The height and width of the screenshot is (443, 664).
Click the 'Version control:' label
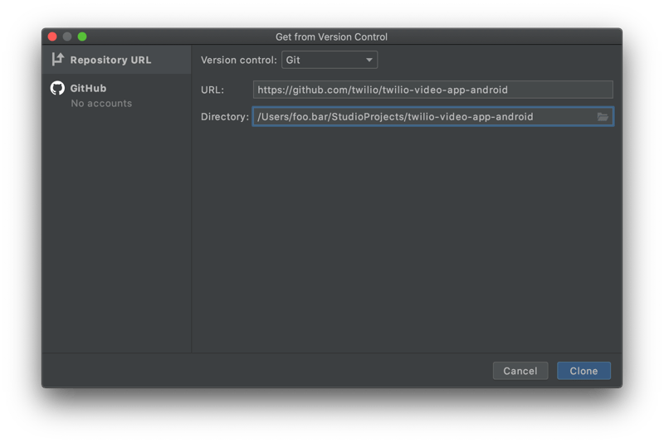pyautogui.click(x=239, y=60)
